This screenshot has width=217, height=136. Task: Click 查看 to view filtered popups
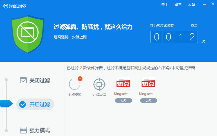[194, 26]
